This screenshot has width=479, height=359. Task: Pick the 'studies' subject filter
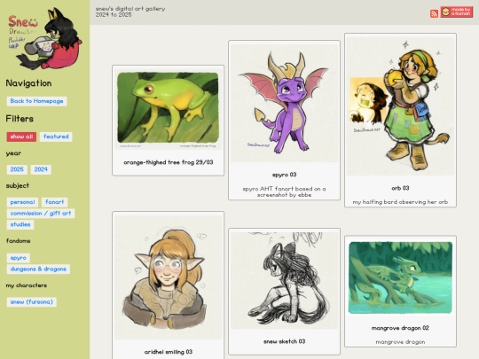tap(20, 224)
